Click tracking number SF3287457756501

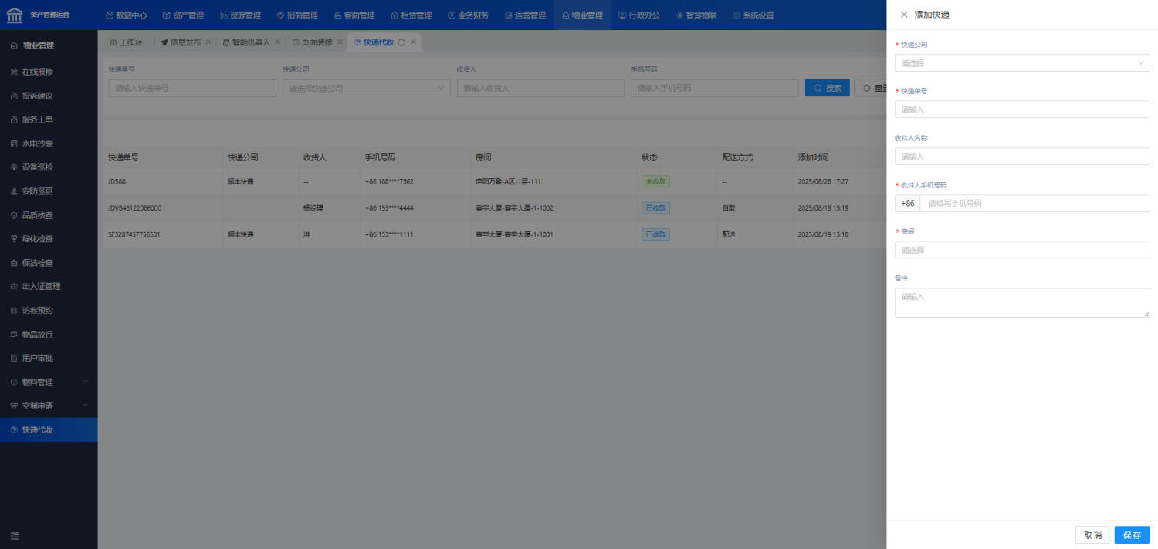coord(134,234)
